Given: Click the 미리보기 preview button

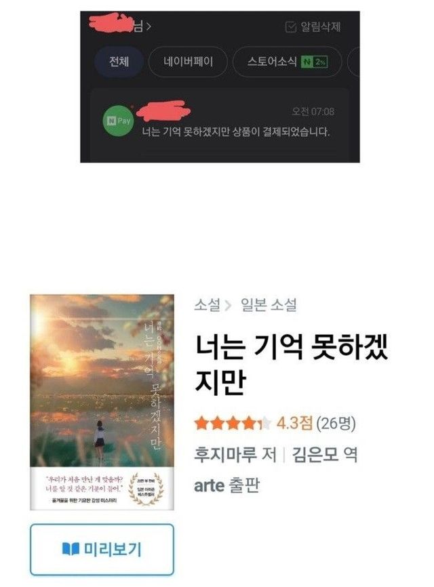Looking at the screenshot, I should tap(102, 549).
